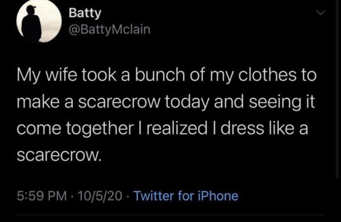
Task: Open the "Twitter for iPhone" source link
Action: (187, 196)
